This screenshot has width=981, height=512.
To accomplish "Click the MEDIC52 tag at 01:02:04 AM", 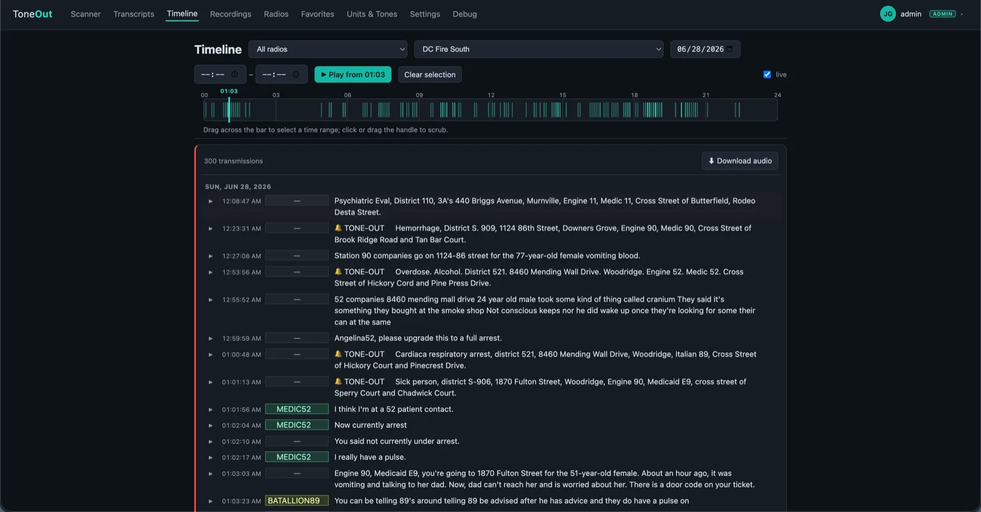I will 297,425.
